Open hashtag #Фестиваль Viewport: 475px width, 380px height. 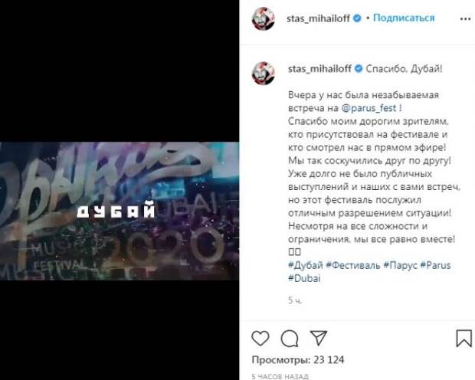tap(353, 265)
